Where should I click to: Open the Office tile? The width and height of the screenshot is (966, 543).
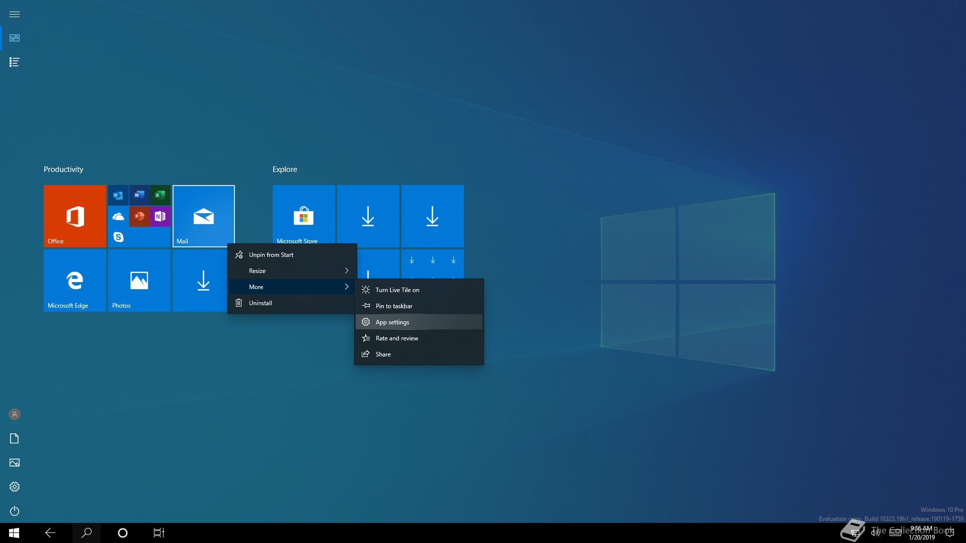coord(75,216)
